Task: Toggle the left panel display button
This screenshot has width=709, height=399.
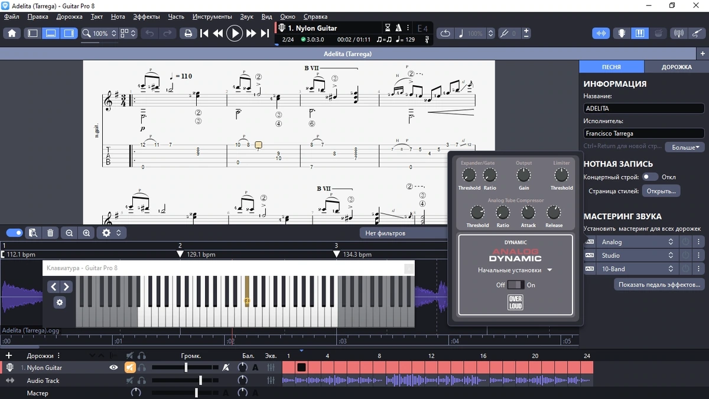Action: [x=33, y=33]
